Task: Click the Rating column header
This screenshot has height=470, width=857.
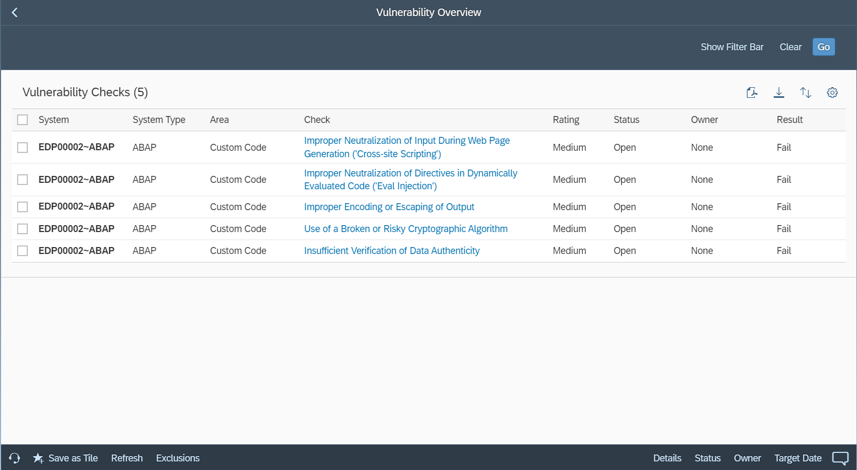Action: [566, 120]
